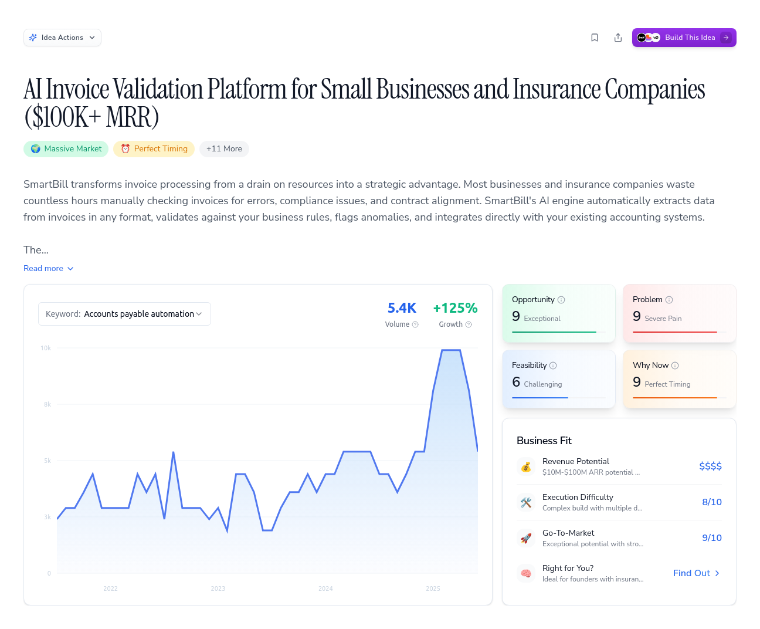This screenshot has height=629, width=760.
Task: Click the 2025 label on chart axis
Action: pyautogui.click(x=433, y=589)
